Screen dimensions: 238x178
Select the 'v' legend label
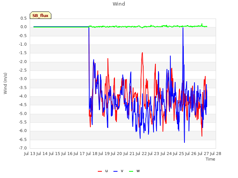tap(122, 171)
